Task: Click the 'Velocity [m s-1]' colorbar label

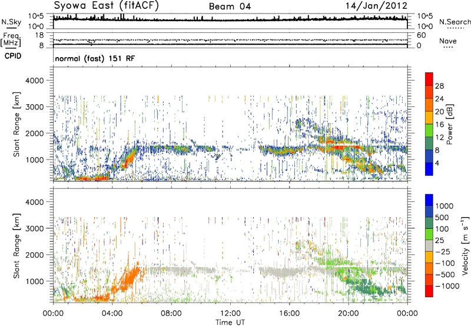Action: [465, 245]
